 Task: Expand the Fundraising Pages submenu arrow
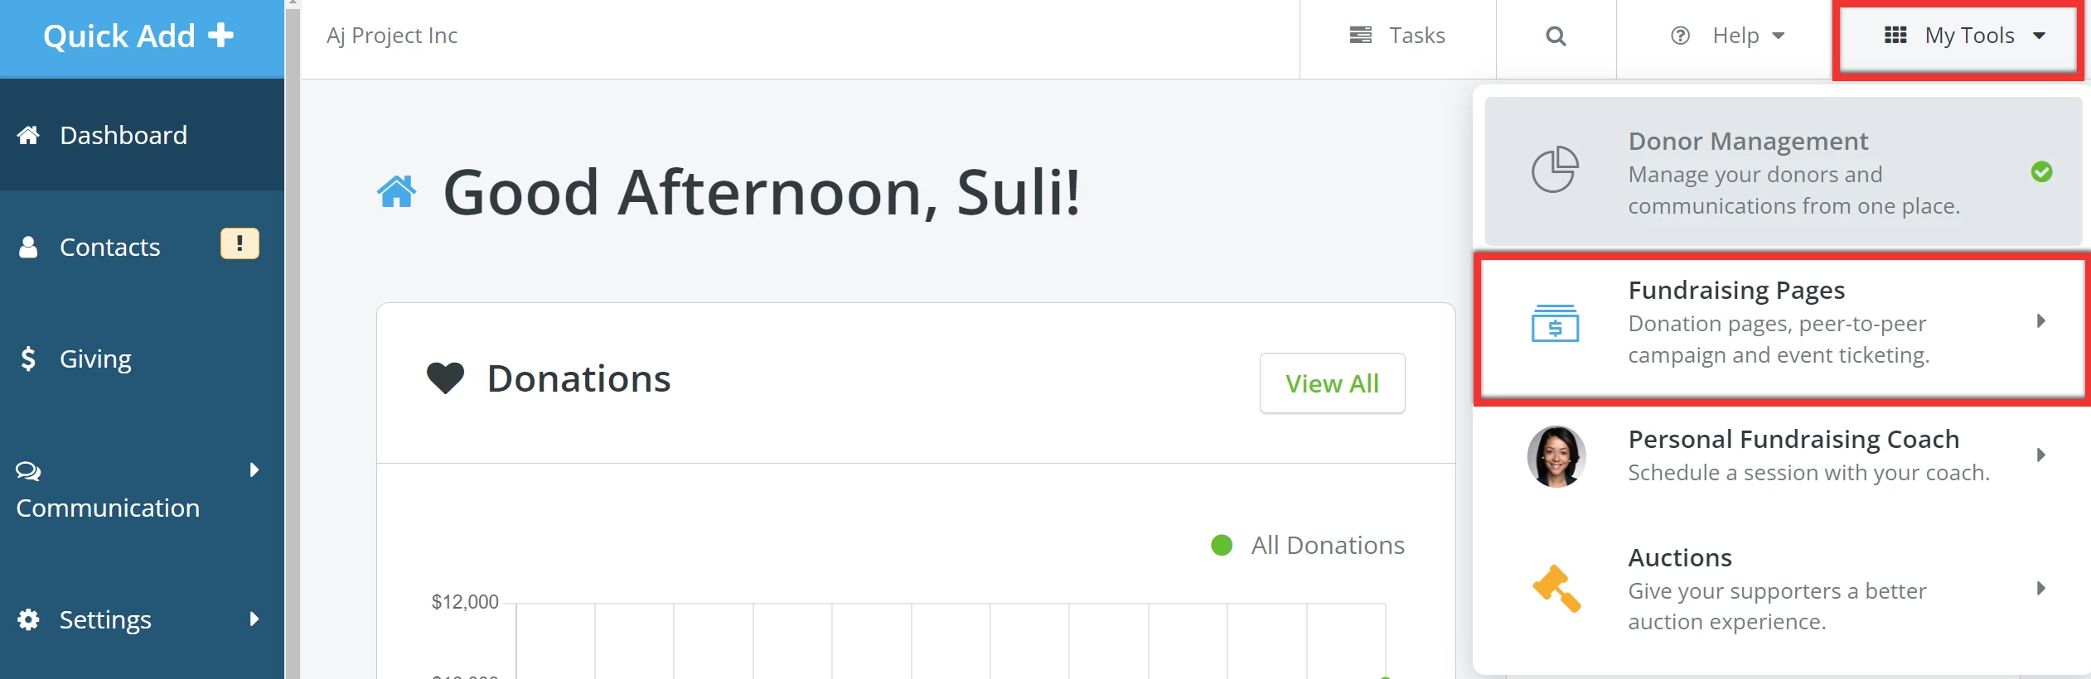click(x=2040, y=321)
